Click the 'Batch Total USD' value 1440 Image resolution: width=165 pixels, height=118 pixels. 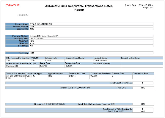click(x=142, y=111)
